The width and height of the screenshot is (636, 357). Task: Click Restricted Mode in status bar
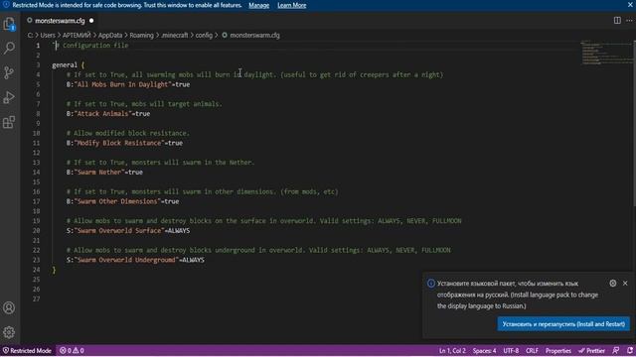point(27,350)
